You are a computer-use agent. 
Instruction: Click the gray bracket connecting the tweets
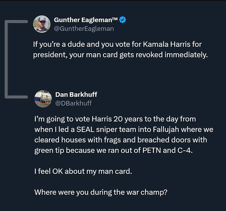16,59
